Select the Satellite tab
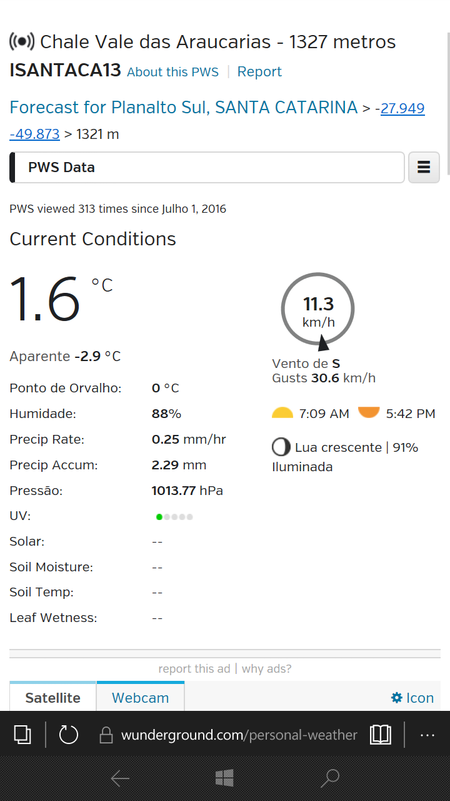The image size is (450, 801). tap(53, 696)
